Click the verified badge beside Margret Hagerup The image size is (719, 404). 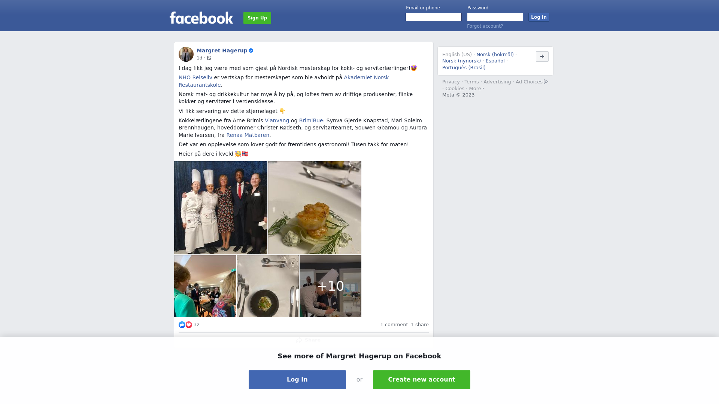tap(251, 50)
